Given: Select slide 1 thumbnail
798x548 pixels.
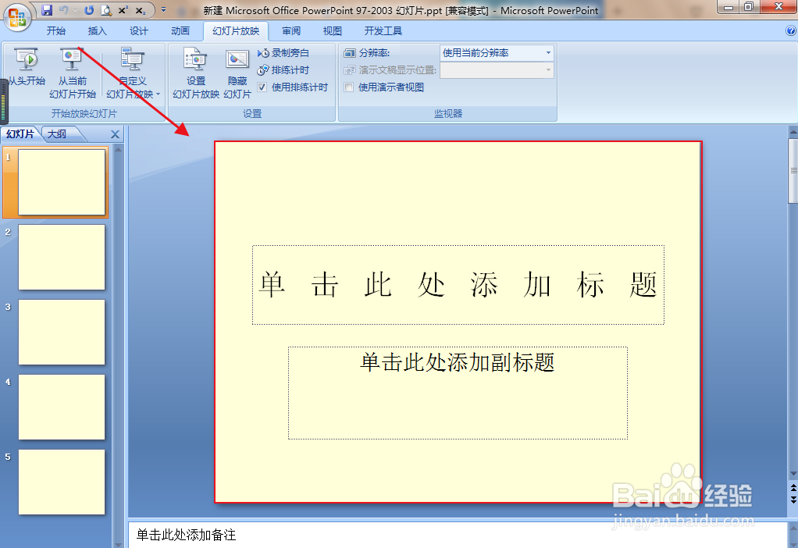Looking at the screenshot, I should point(62,182).
